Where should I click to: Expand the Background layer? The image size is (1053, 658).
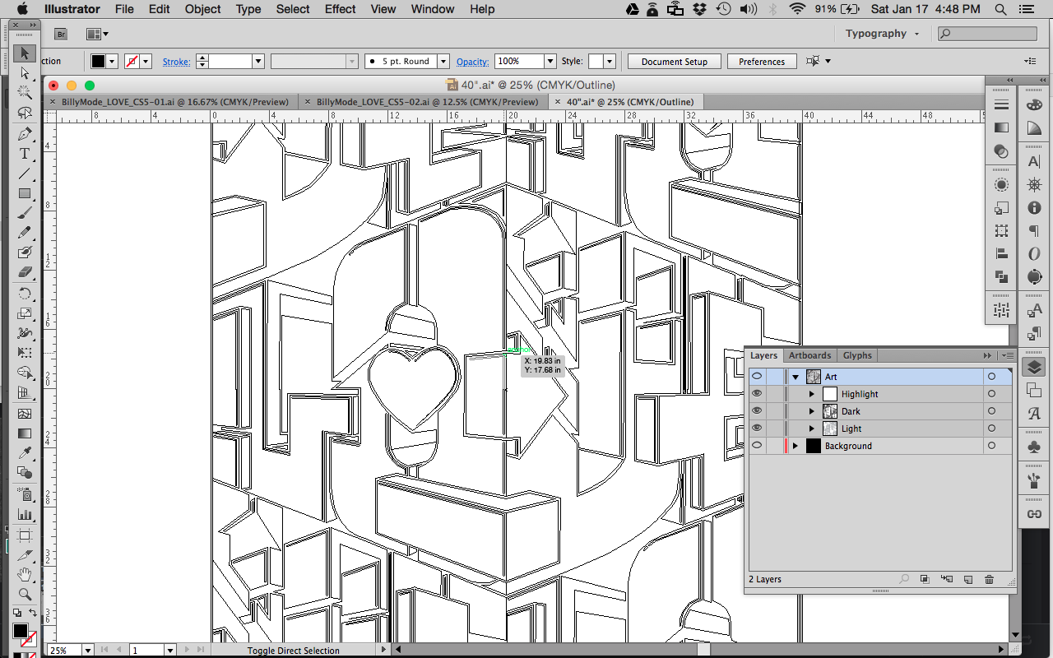(796, 446)
